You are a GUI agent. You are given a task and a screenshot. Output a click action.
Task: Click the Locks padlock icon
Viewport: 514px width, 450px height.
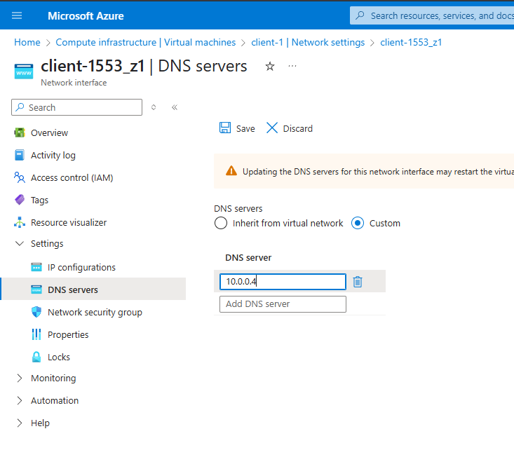pyautogui.click(x=36, y=357)
